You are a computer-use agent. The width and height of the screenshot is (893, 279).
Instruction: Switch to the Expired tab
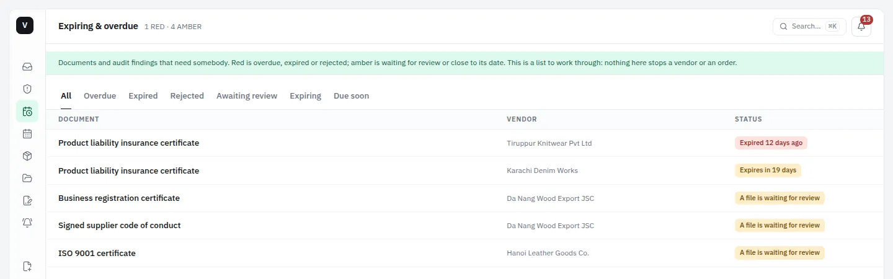coord(143,96)
